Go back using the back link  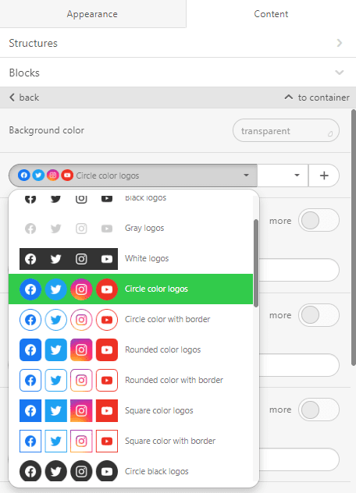(x=24, y=98)
